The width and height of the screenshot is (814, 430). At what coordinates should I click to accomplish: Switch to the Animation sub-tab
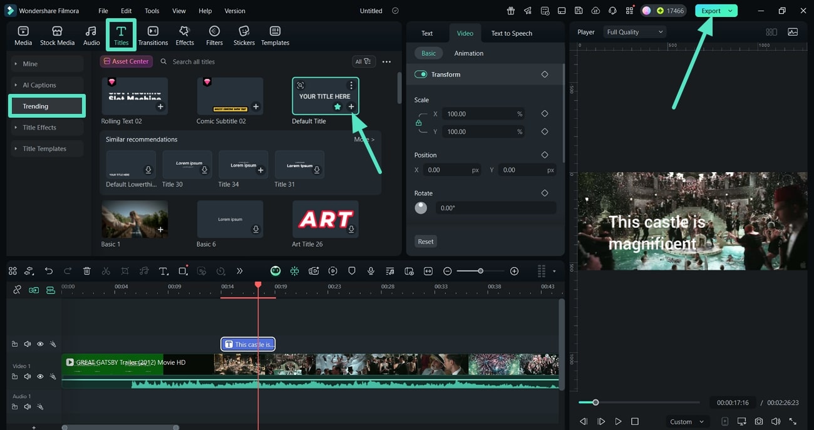(469, 53)
